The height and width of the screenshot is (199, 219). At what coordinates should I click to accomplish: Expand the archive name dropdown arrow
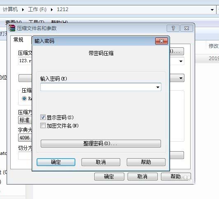pyautogui.click(x=181, y=61)
